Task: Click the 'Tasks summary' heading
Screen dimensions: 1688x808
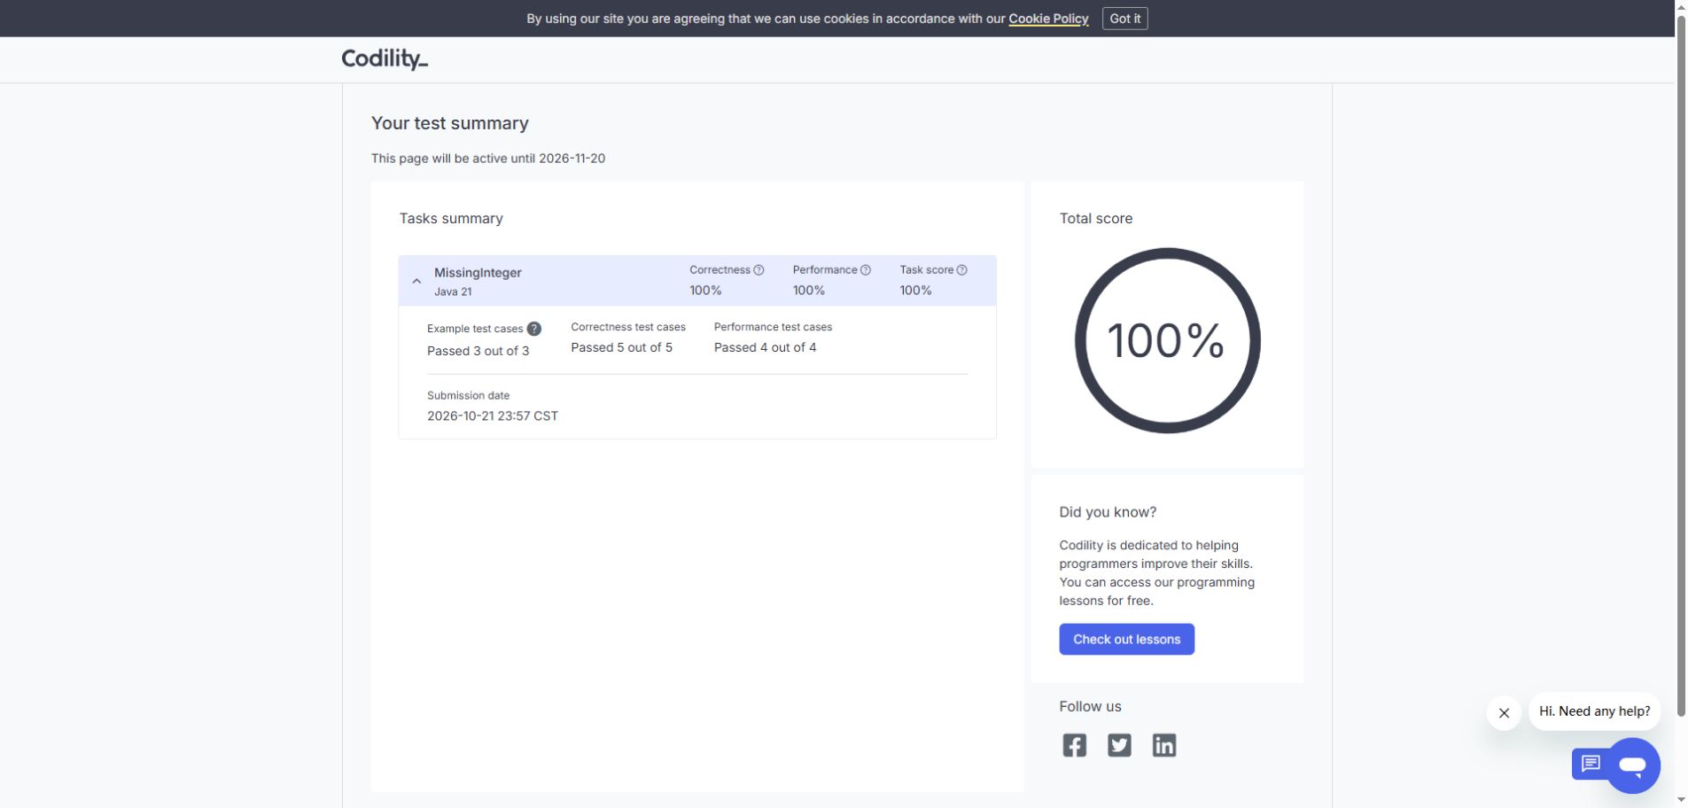Action: pos(451,218)
